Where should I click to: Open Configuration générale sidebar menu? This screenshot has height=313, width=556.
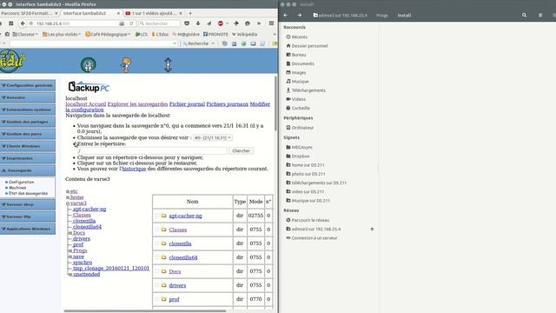[x=28, y=85]
